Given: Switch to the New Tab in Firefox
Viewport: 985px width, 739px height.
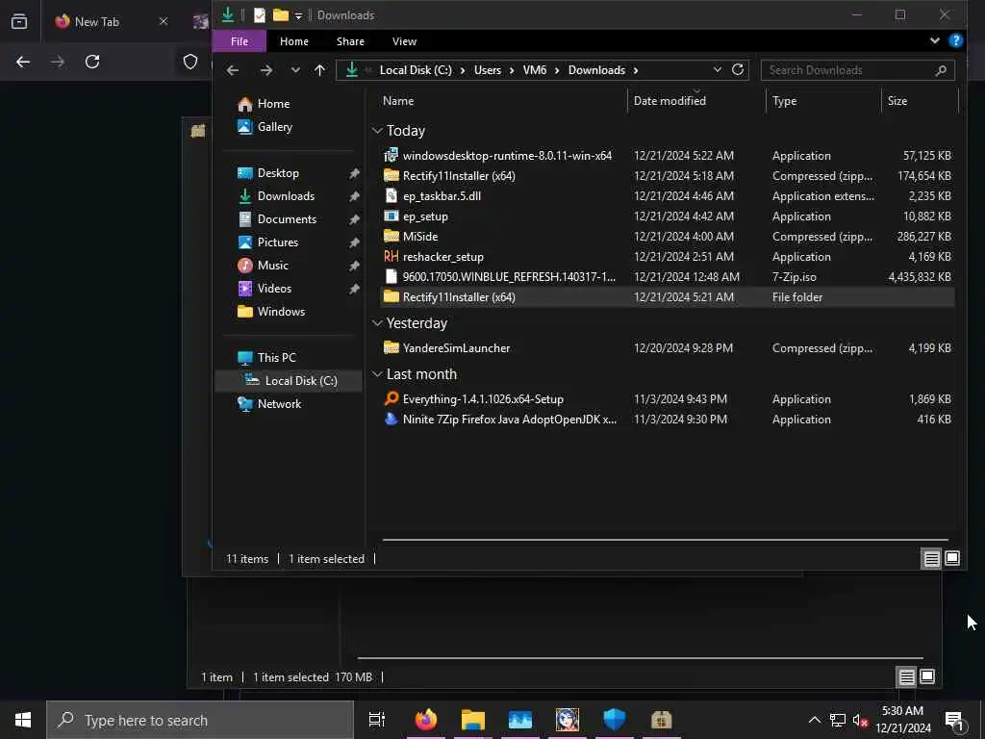Looking at the screenshot, I should point(97,21).
